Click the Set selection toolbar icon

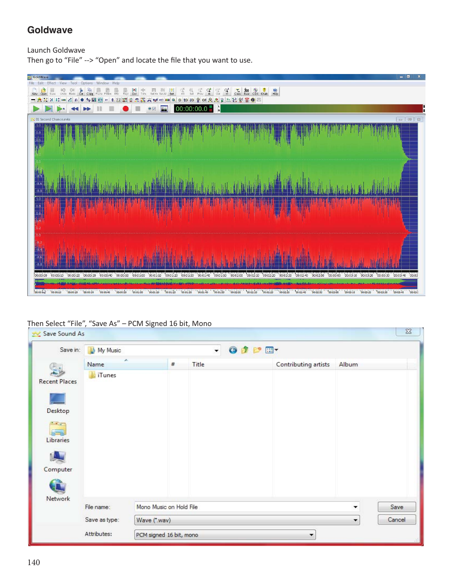tap(172, 91)
